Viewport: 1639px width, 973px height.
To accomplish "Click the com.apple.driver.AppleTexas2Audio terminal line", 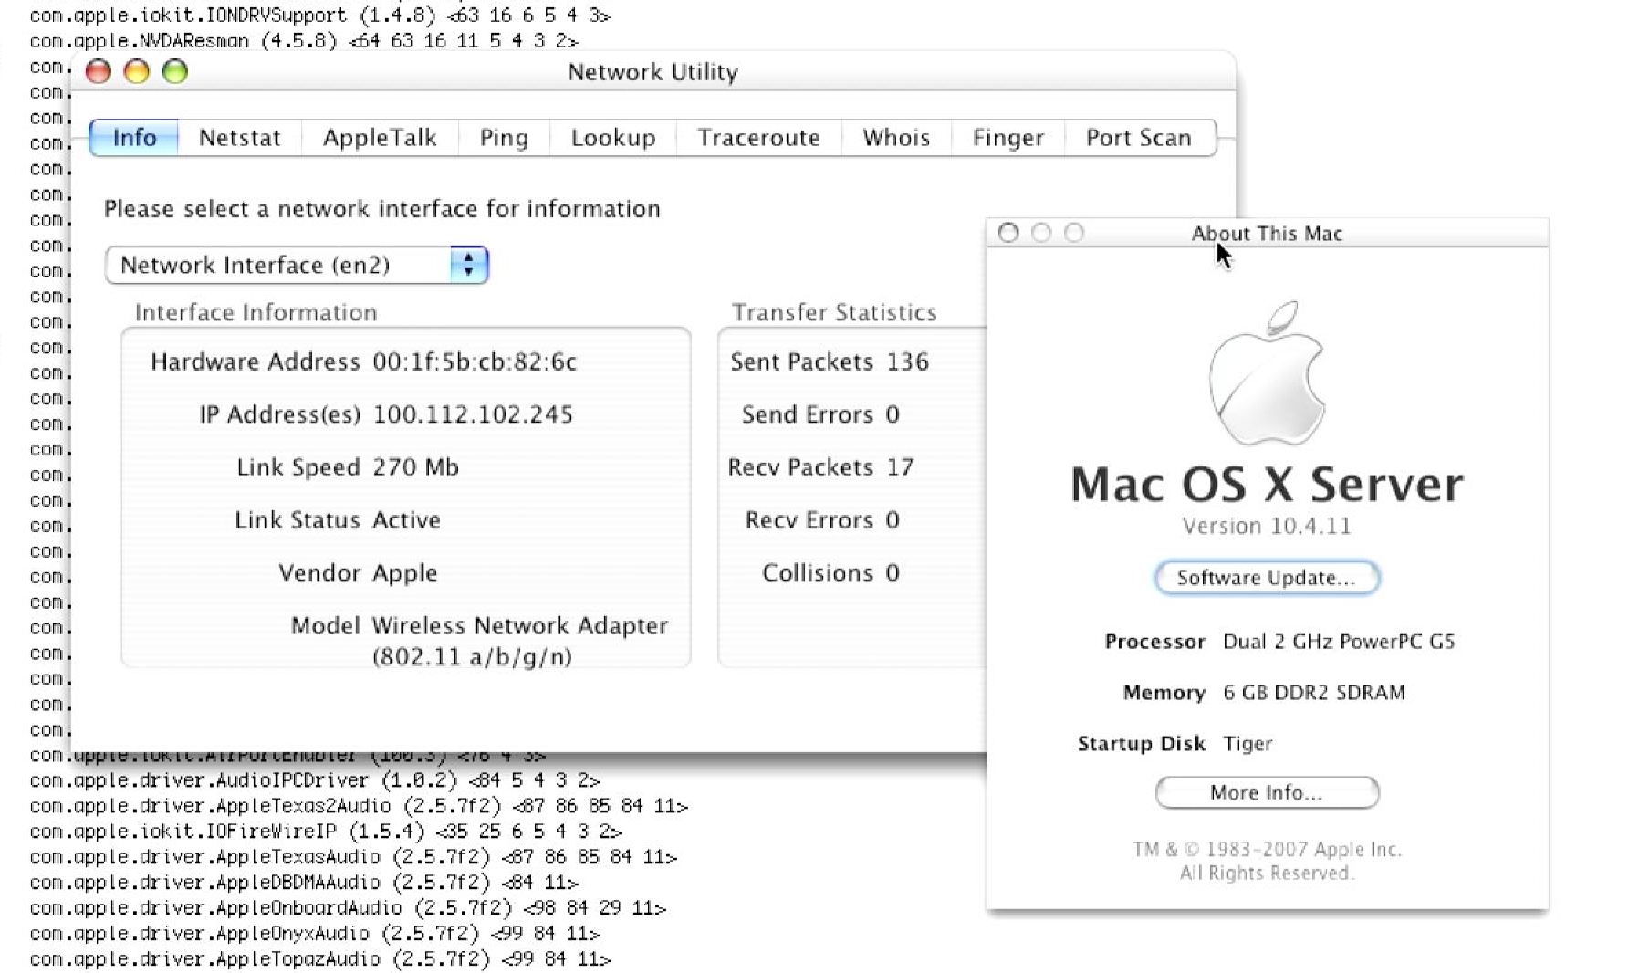I will pos(359,807).
